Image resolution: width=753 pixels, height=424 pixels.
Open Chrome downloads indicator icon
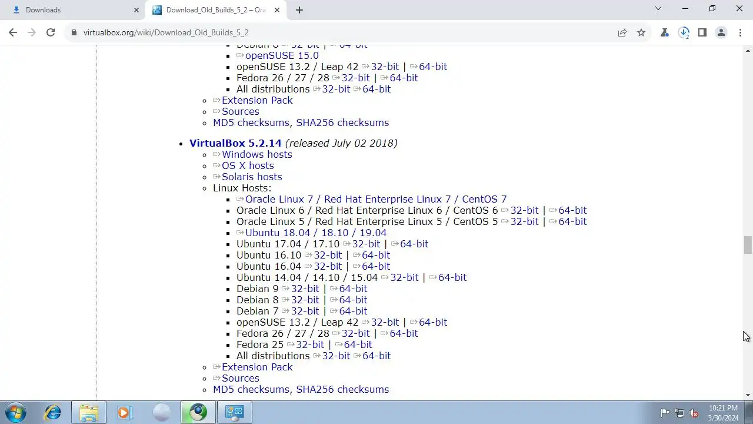(684, 32)
